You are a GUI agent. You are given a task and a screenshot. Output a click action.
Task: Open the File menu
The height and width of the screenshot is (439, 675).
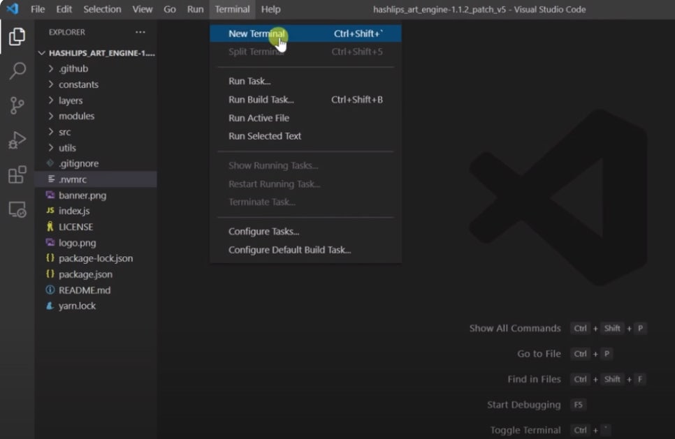(x=38, y=9)
